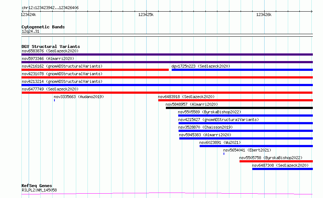Click the Cytogenetic Bands track title
This screenshot has height=198, width=323.
pyautogui.click(x=43, y=27)
